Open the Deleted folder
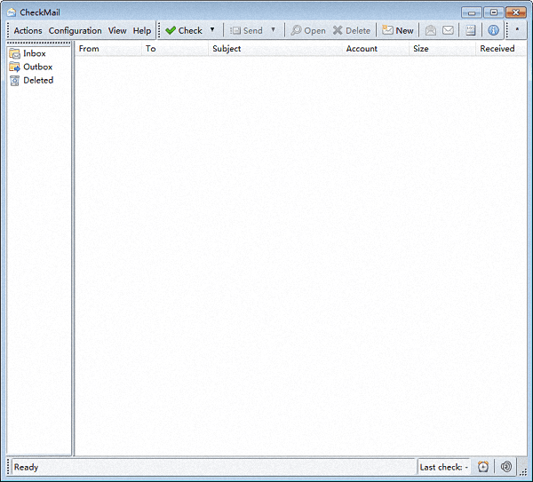This screenshot has width=533, height=482. coord(37,80)
